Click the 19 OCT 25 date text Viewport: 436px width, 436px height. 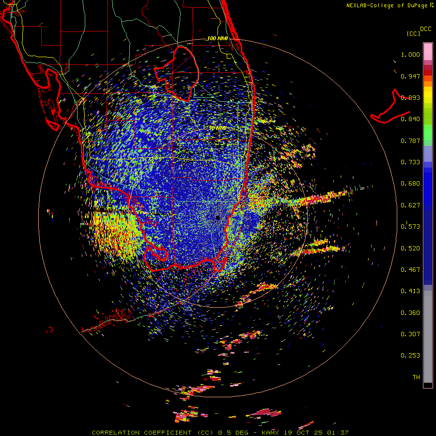point(303,433)
